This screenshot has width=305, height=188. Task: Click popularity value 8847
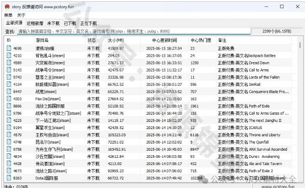(194, 149)
